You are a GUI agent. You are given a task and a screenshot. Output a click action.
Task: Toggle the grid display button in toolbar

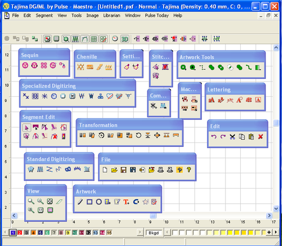[x=94, y=39]
